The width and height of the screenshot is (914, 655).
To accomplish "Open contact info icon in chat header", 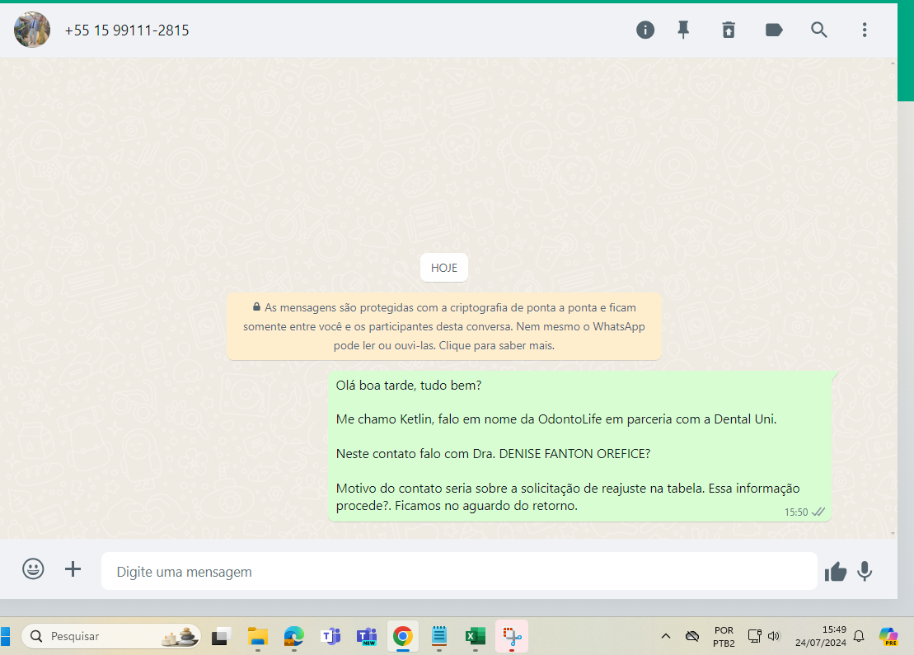I will click(x=644, y=30).
